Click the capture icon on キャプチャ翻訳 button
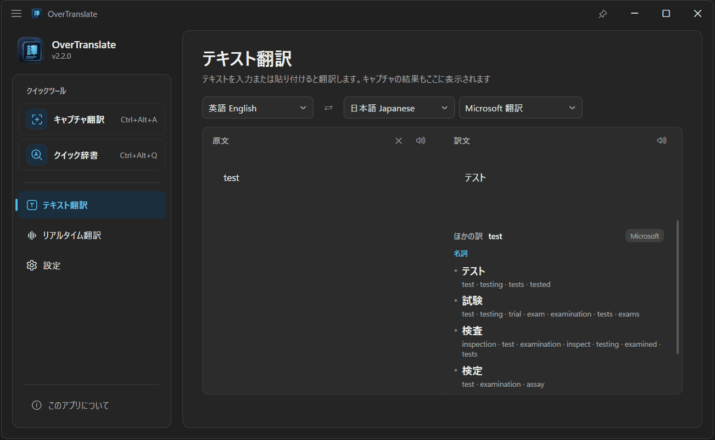 coord(37,119)
